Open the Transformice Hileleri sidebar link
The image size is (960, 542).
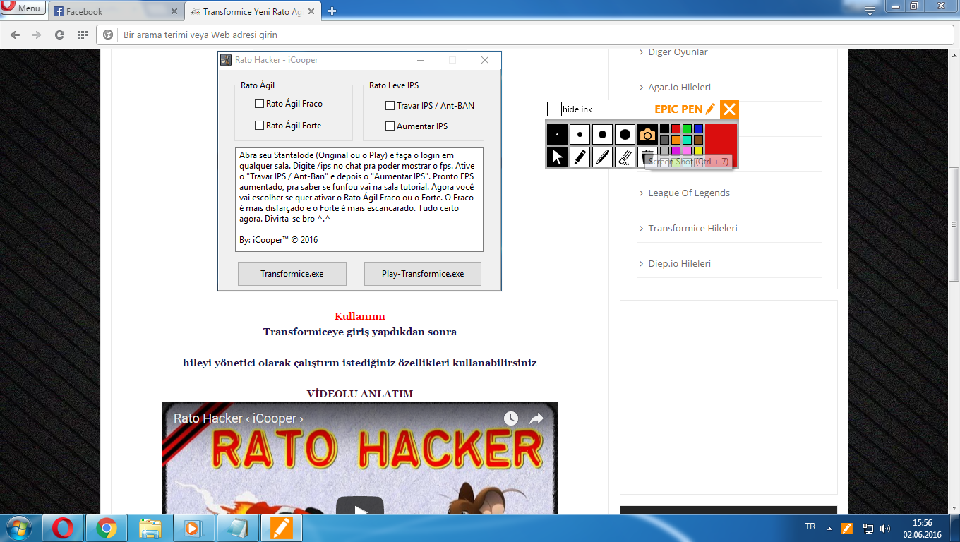coord(693,229)
